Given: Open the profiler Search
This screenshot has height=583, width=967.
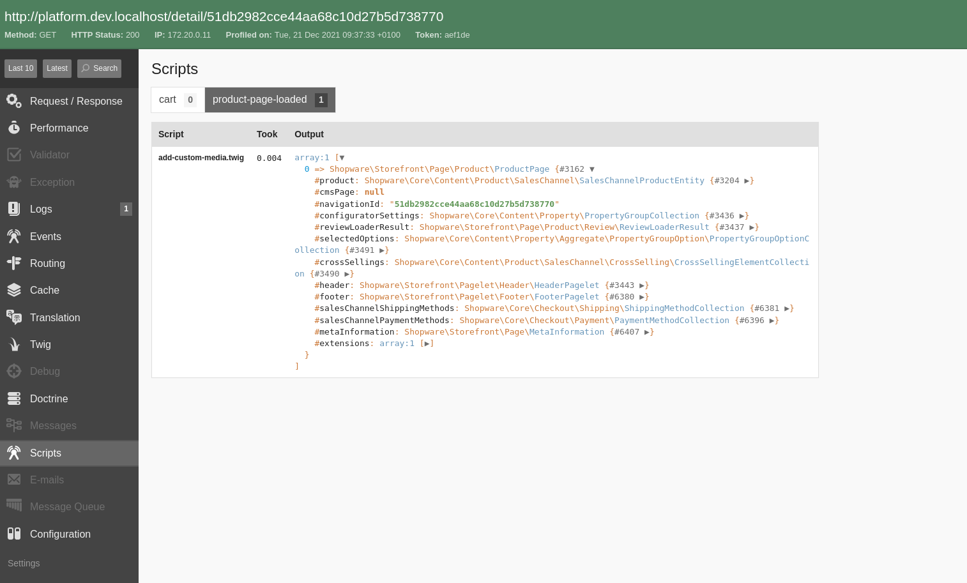Looking at the screenshot, I should 99,68.
